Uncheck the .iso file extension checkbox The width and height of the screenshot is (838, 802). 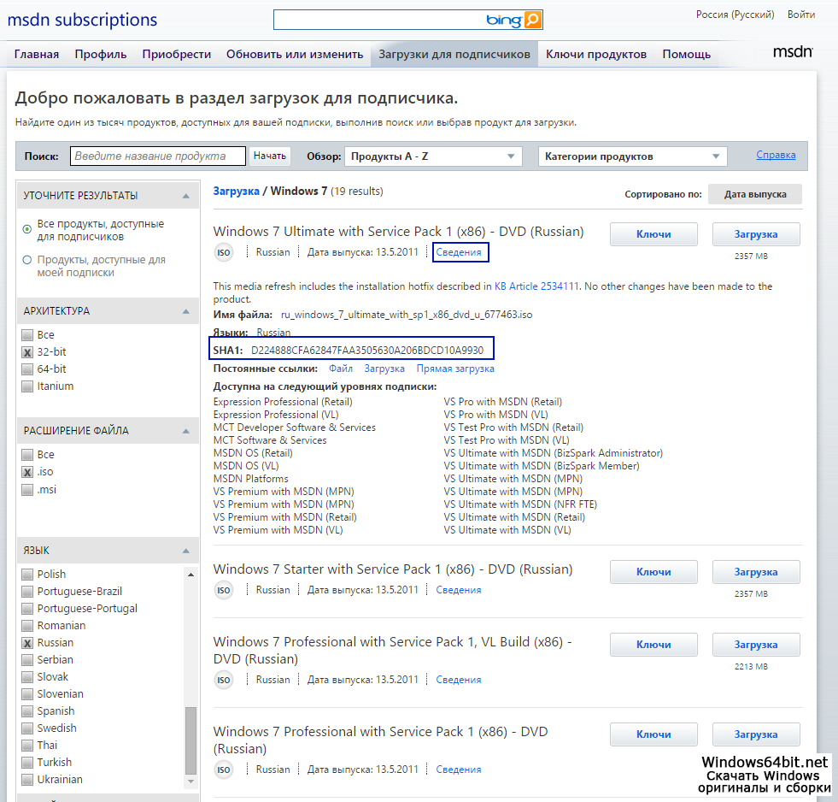tap(28, 472)
